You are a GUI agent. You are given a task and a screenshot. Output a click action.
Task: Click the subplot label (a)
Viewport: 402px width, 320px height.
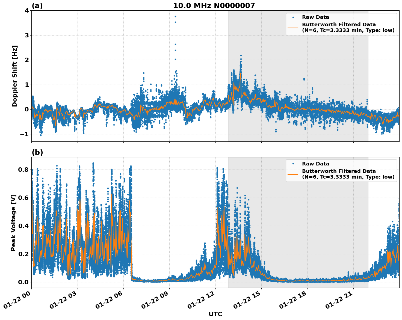[x=37, y=5]
